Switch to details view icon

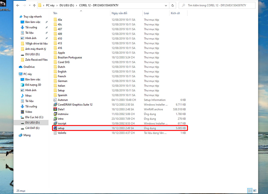point(250,191)
